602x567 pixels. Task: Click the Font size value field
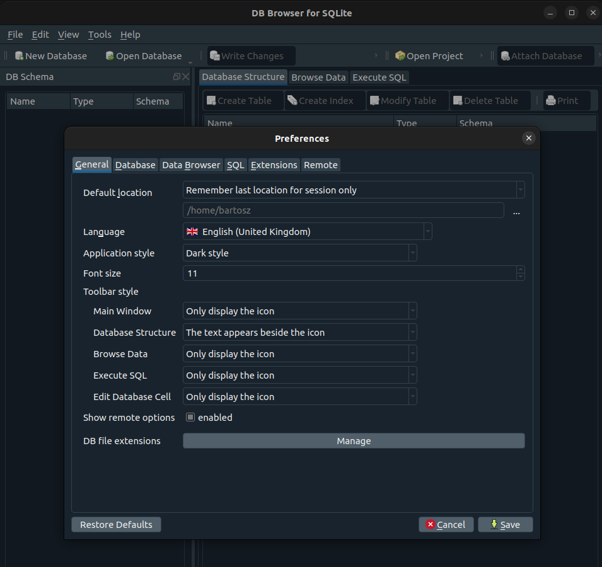[349, 273]
